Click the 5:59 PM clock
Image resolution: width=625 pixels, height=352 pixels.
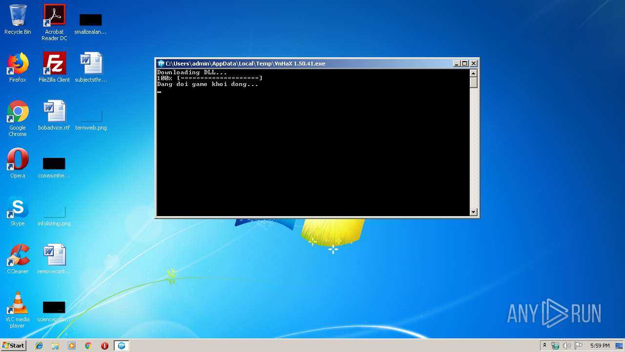600,346
